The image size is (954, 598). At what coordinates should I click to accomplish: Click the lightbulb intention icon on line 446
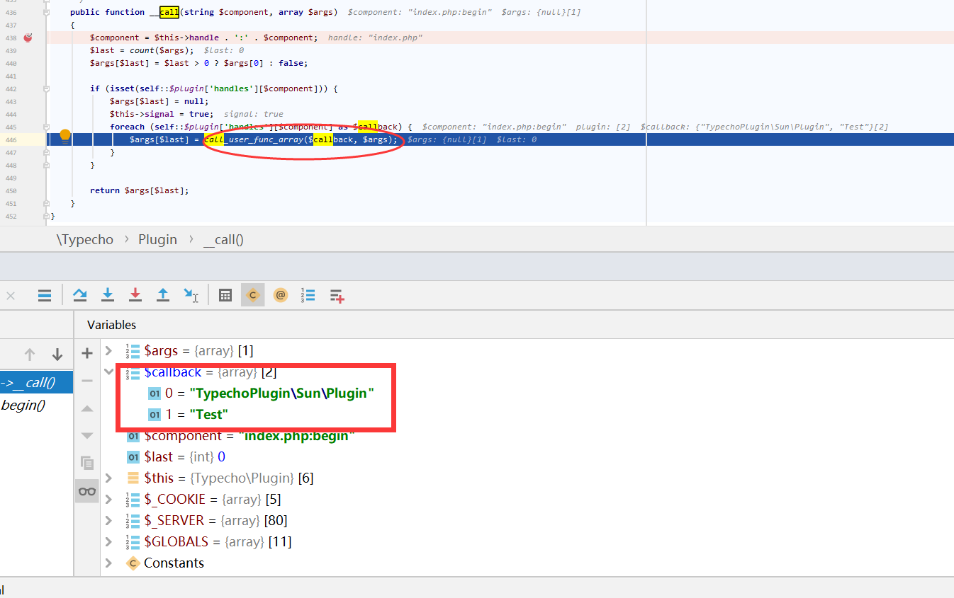click(65, 135)
